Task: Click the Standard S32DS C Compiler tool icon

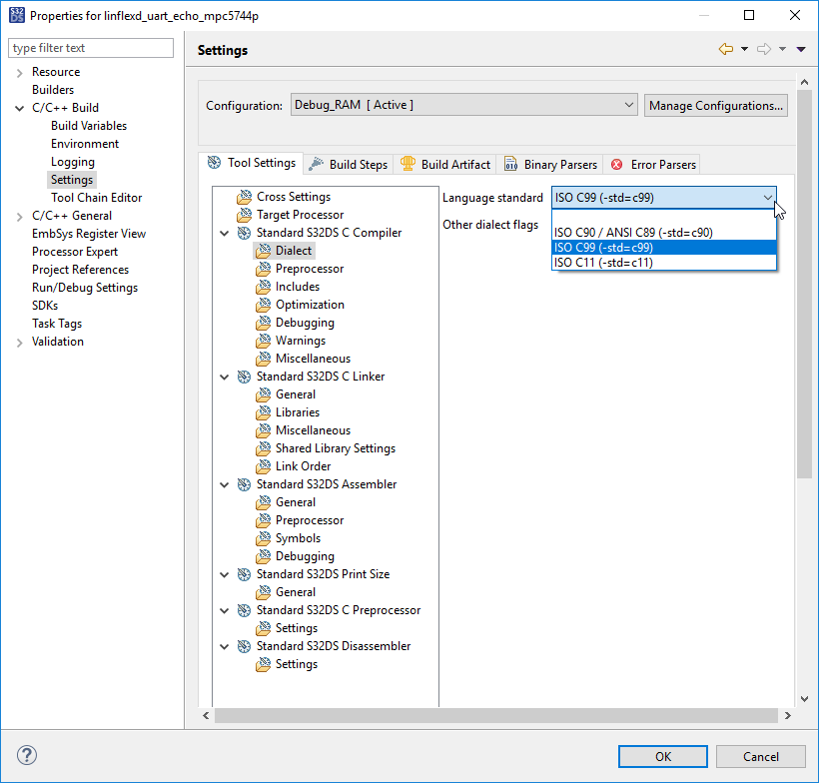Action: tap(244, 233)
